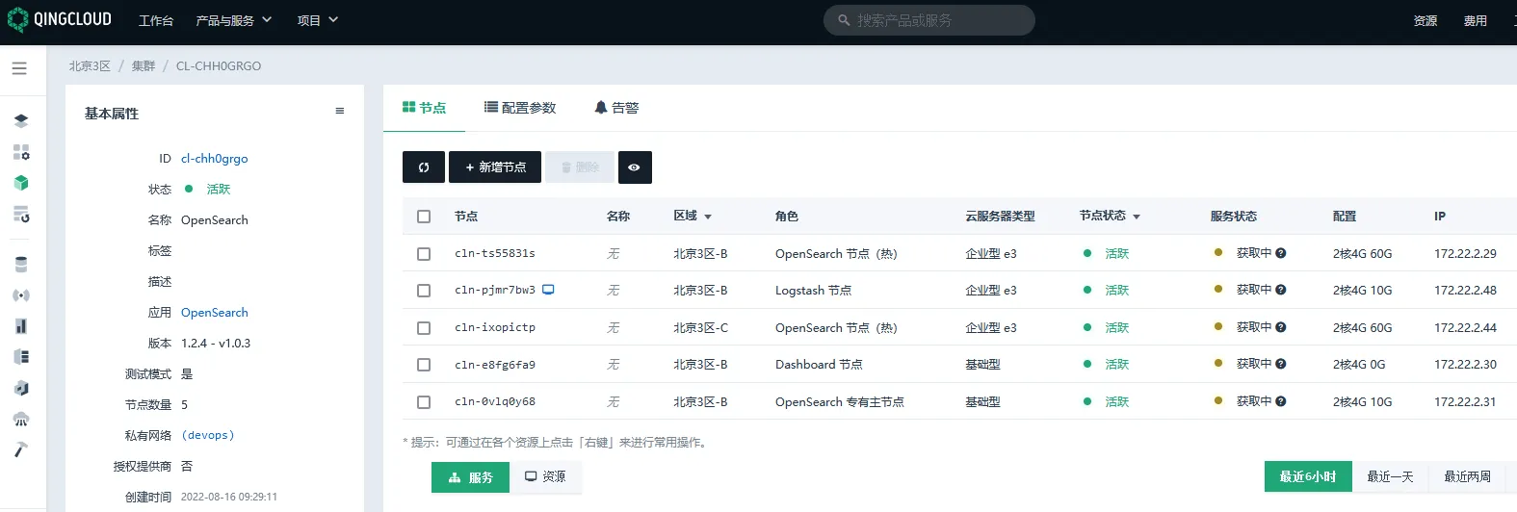This screenshot has width=1517, height=512.
Task: Toggle the select-all nodes header checkbox
Action: [424, 217]
